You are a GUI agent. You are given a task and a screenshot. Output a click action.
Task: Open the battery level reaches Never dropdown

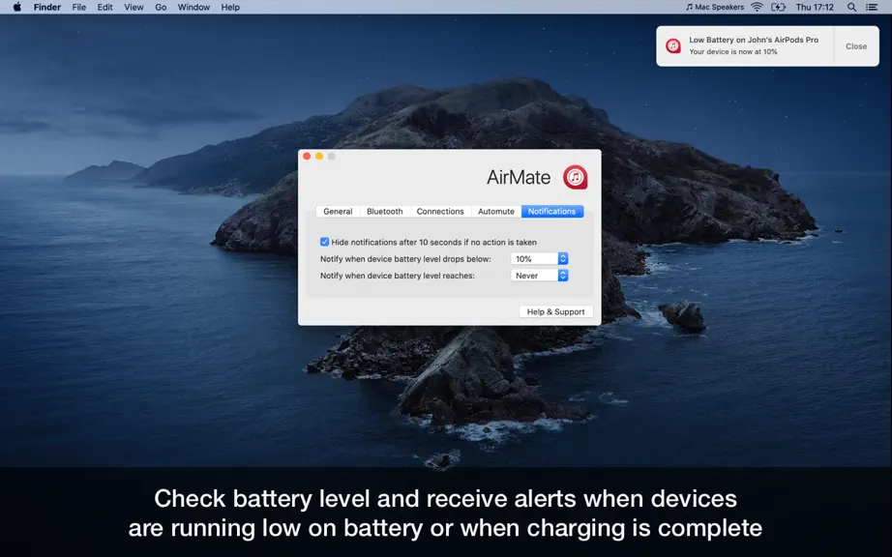[x=539, y=275]
